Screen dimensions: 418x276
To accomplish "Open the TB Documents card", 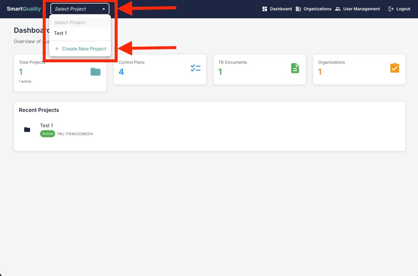I will click(x=260, y=70).
